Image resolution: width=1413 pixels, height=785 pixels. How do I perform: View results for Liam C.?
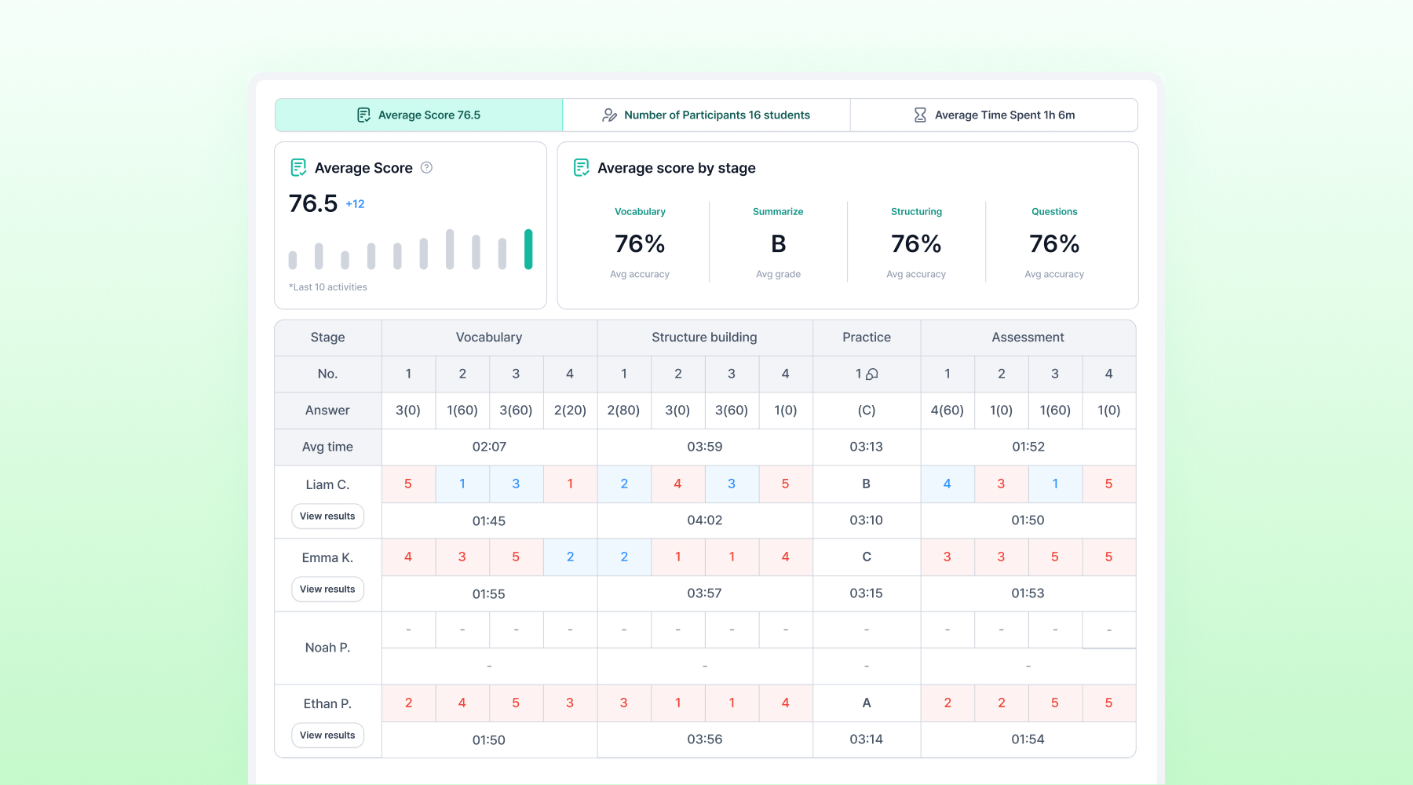tap(327, 517)
